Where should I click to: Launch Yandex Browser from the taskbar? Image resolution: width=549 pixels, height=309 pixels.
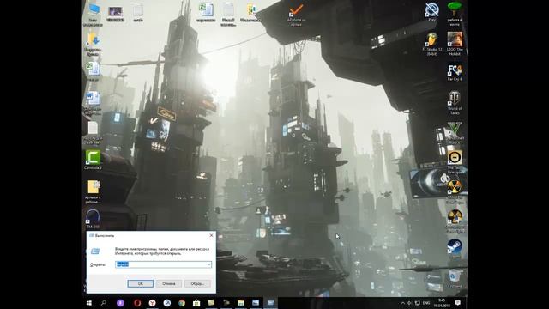coord(153,303)
